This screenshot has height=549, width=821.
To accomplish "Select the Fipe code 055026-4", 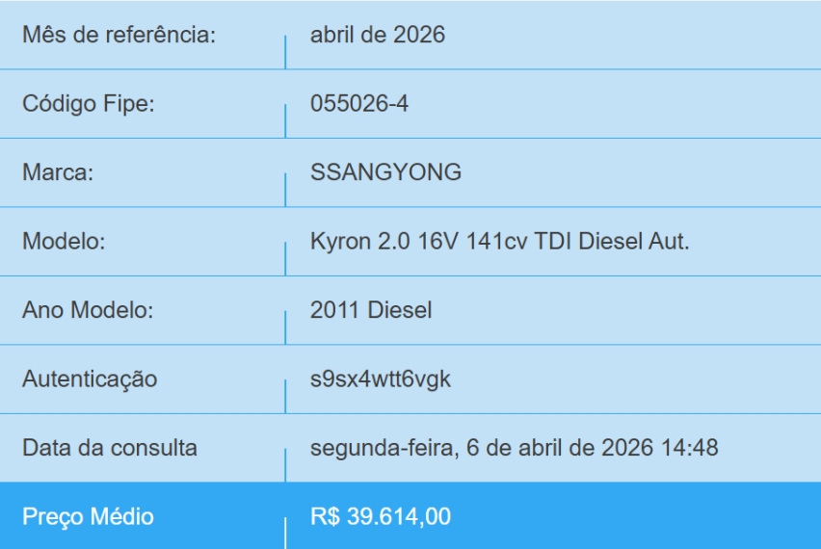I will click(x=358, y=104).
